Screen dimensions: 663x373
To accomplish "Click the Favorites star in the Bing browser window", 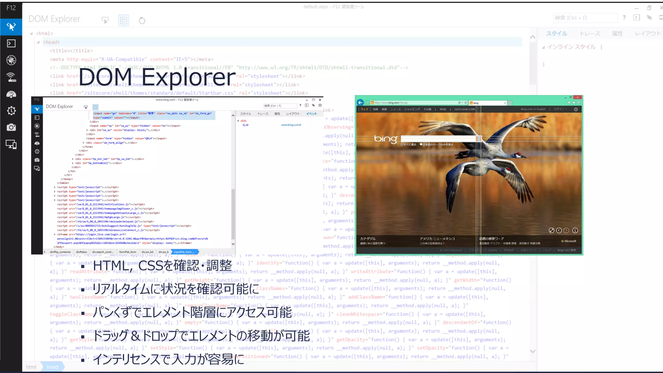I will (x=574, y=103).
